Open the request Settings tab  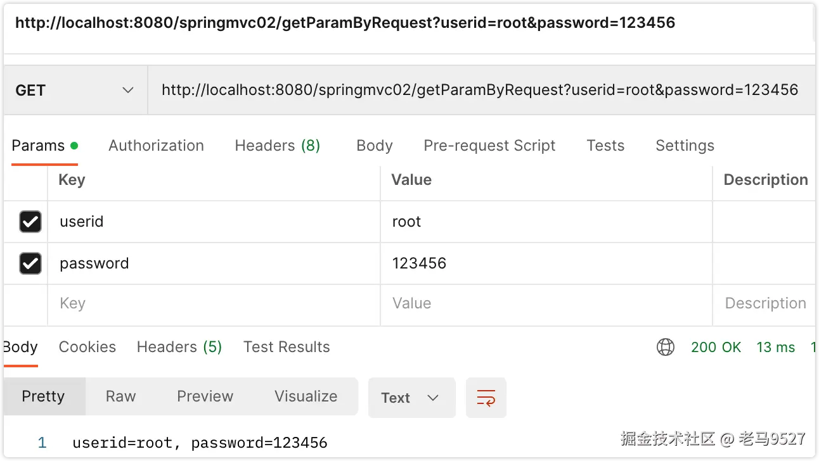(x=684, y=146)
